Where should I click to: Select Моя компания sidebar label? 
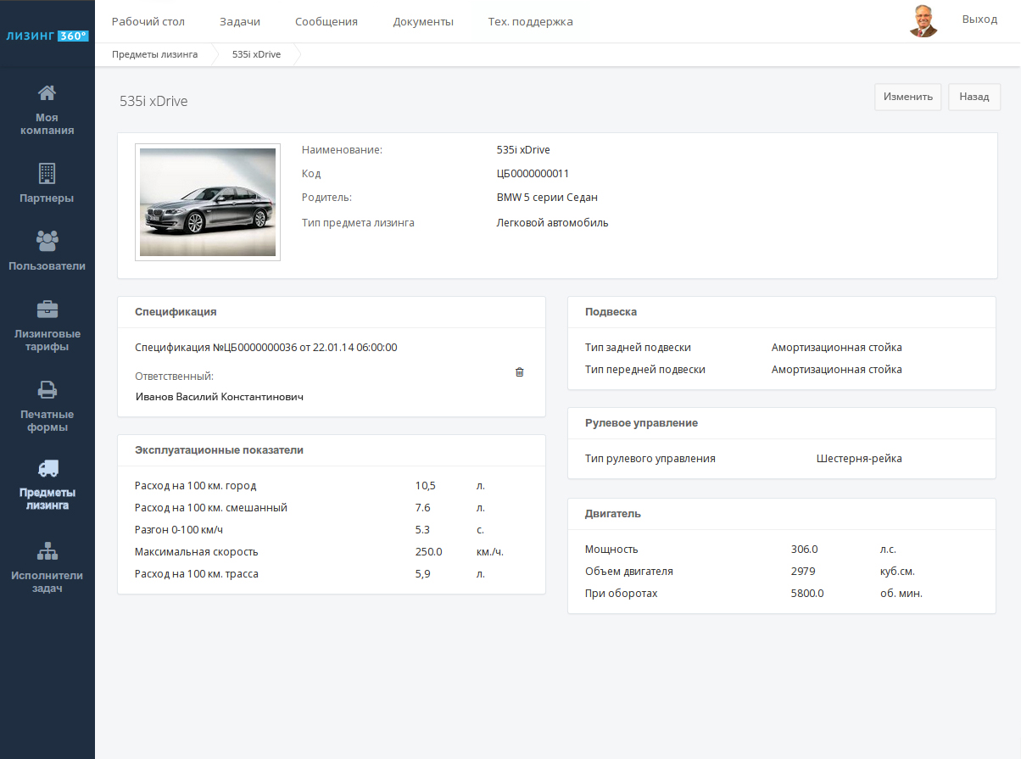click(47, 124)
